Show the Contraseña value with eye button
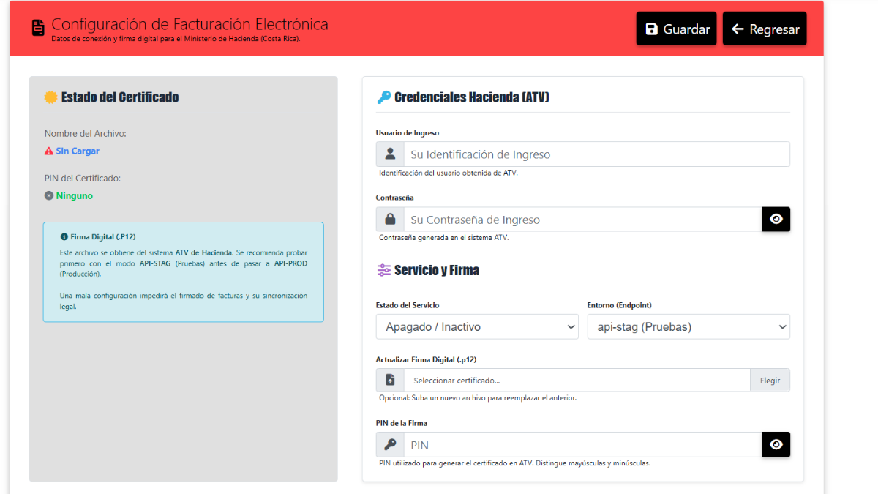The height and width of the screenshot is (494, 878). point(776,220)
